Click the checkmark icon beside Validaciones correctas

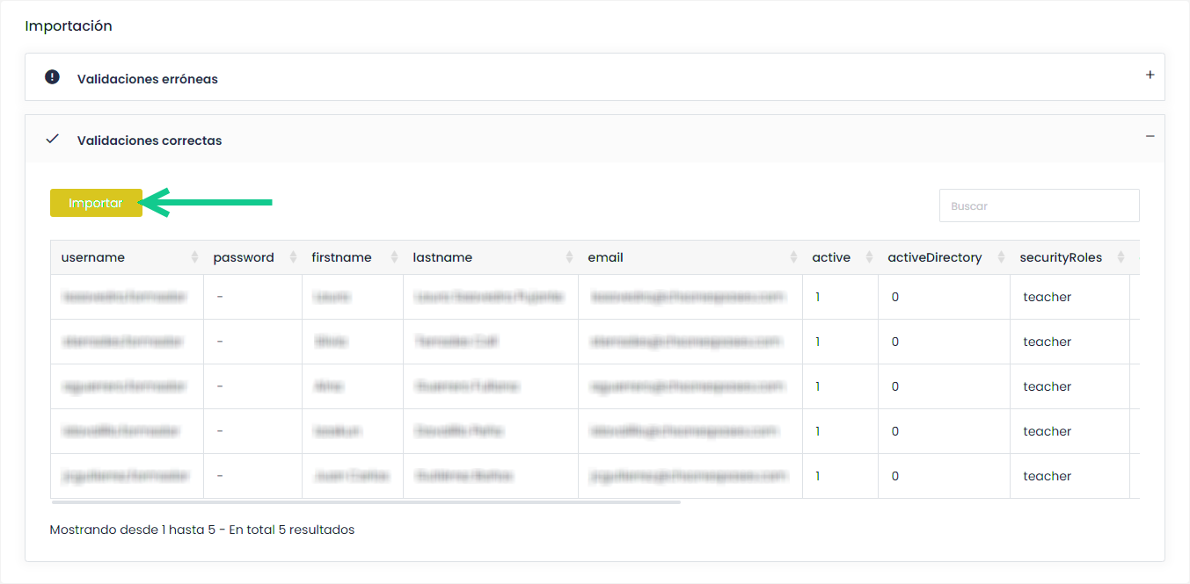[52, 139]
